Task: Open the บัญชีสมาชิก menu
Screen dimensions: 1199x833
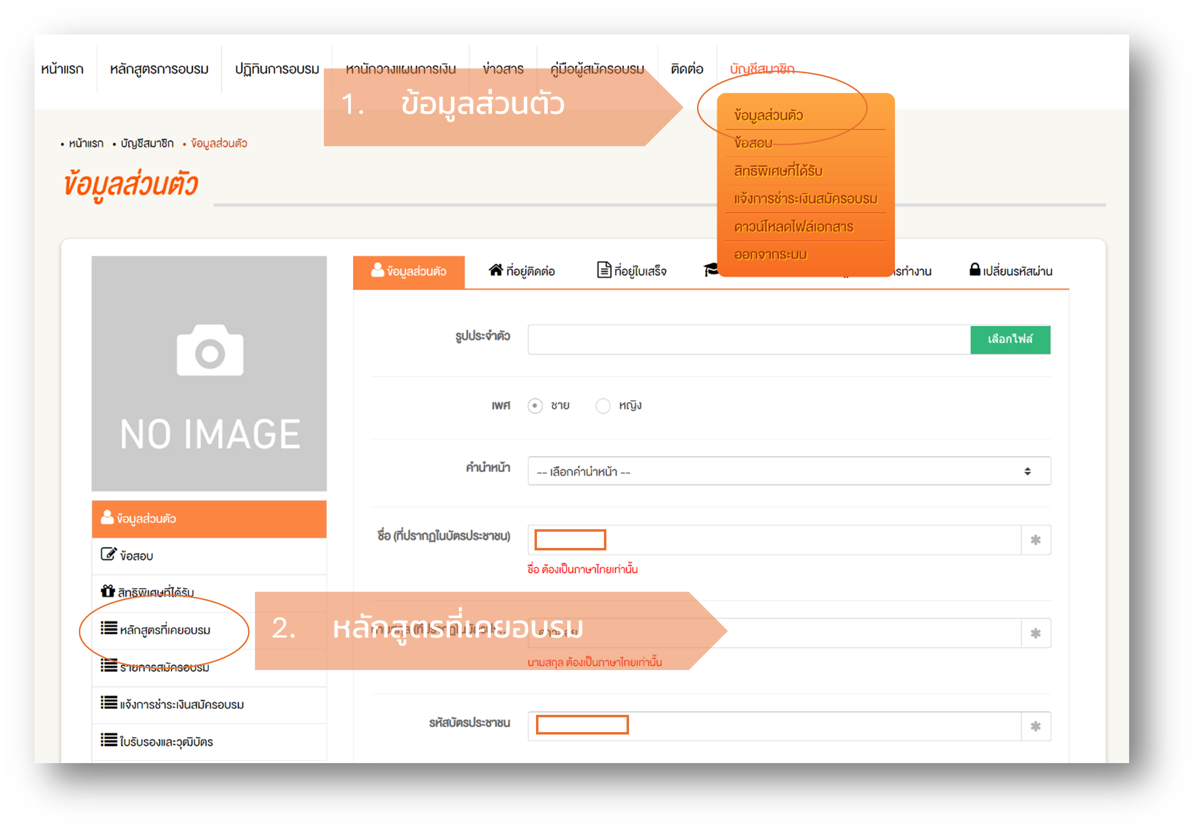Action: [x=762, y=69]
